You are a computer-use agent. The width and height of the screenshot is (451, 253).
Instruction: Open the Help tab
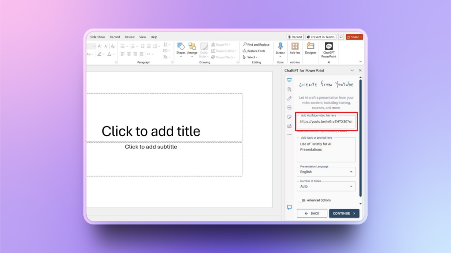(x=154, y=37)
